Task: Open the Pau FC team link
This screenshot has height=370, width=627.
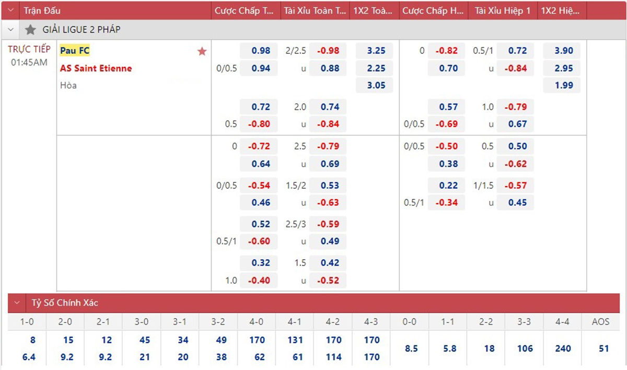Action: coord(75,51)
